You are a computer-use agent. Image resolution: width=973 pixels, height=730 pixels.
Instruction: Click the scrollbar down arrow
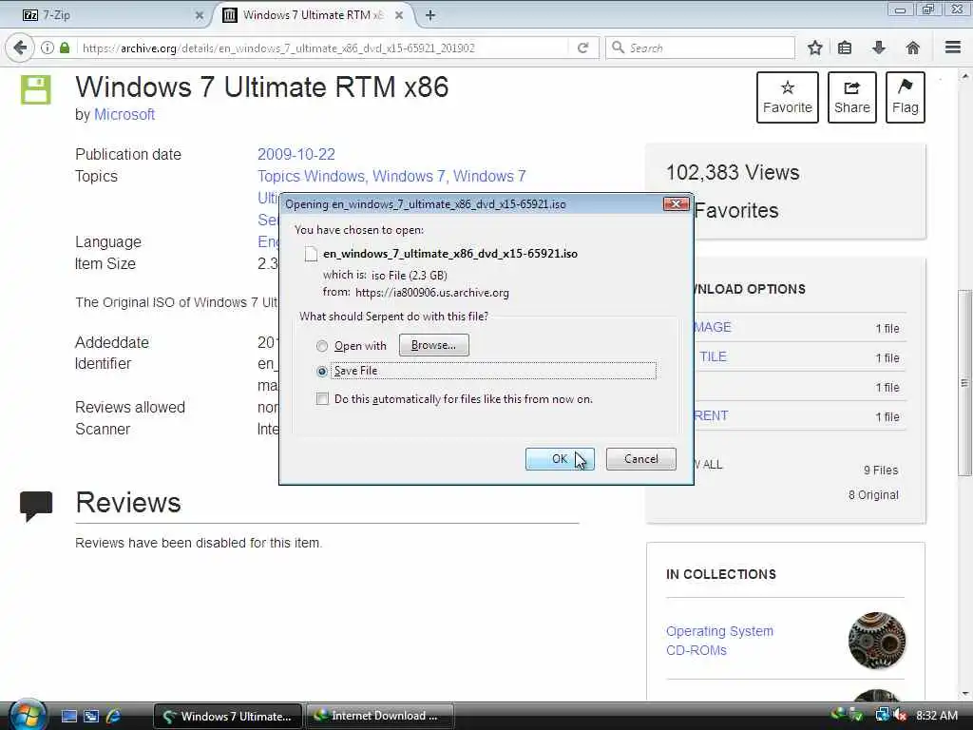(965, 694)
